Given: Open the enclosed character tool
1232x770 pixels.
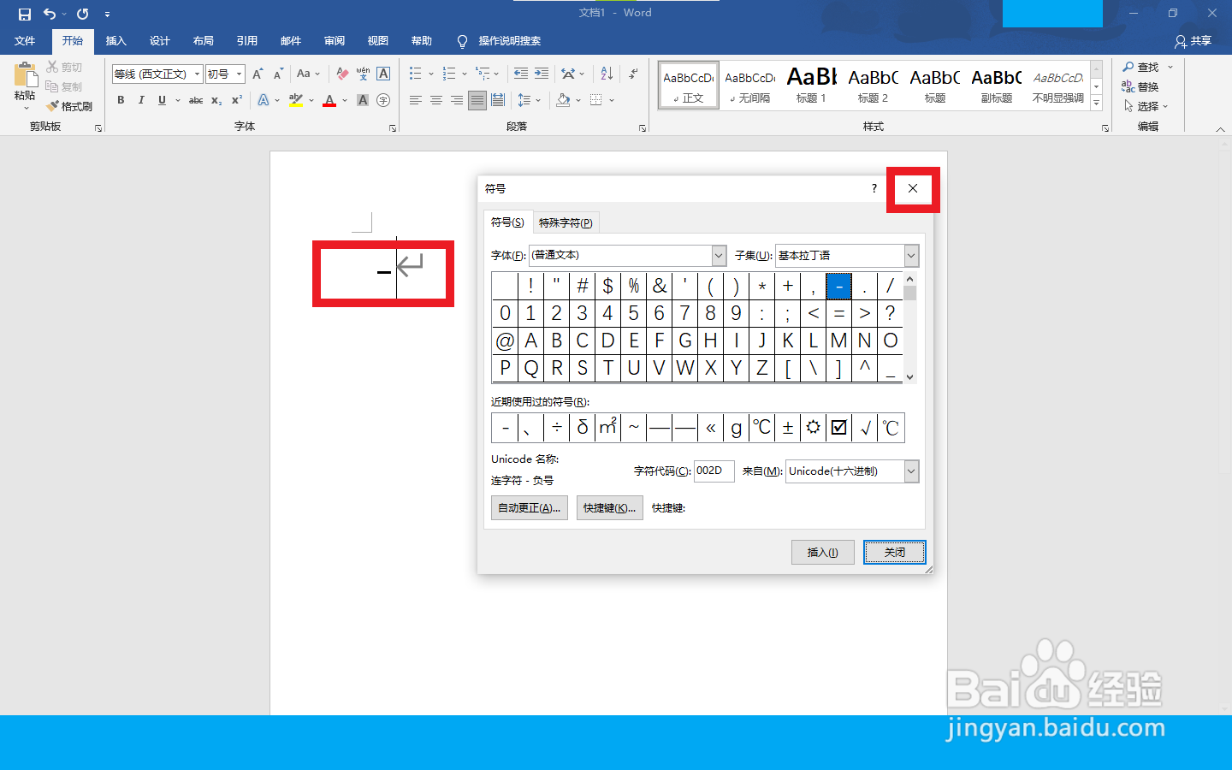Looking at the screenshot, I should (x=383, y=100).
